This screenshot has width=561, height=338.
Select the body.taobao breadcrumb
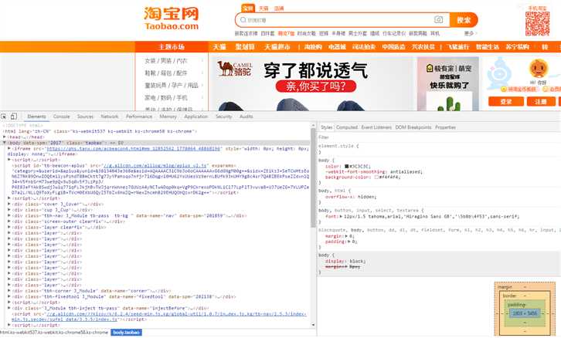click(126, 333)
